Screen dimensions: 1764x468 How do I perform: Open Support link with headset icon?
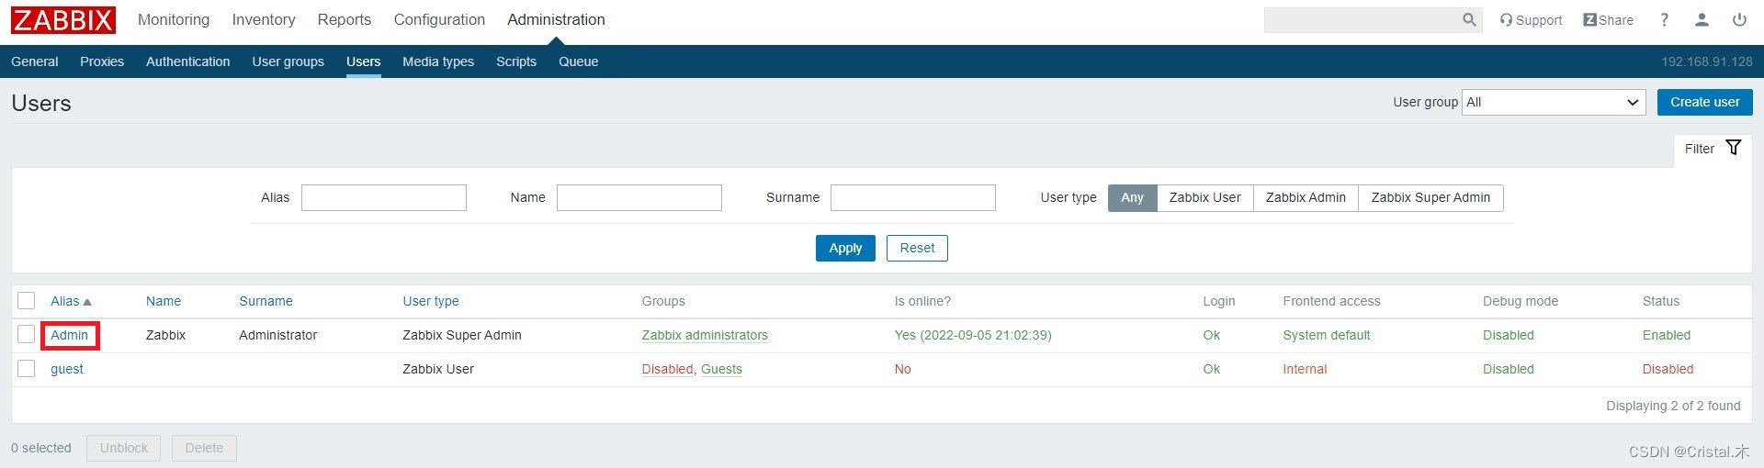point(1531,19)
